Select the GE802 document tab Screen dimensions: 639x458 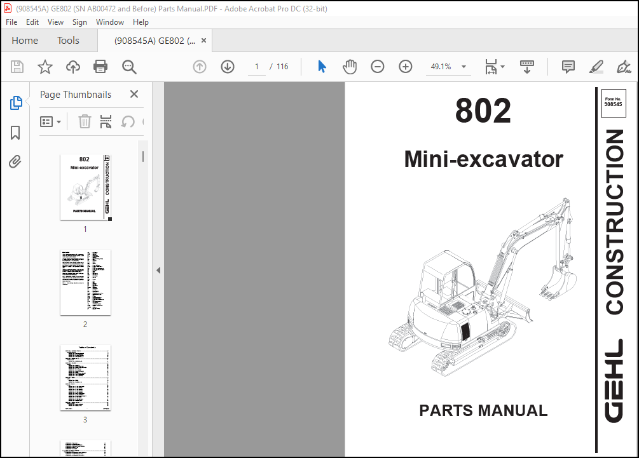pyautogui.click(x=155, y=40)
